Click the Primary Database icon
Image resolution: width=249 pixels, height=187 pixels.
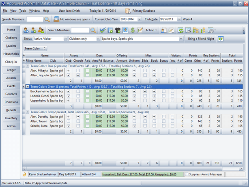tap(128, 11)
